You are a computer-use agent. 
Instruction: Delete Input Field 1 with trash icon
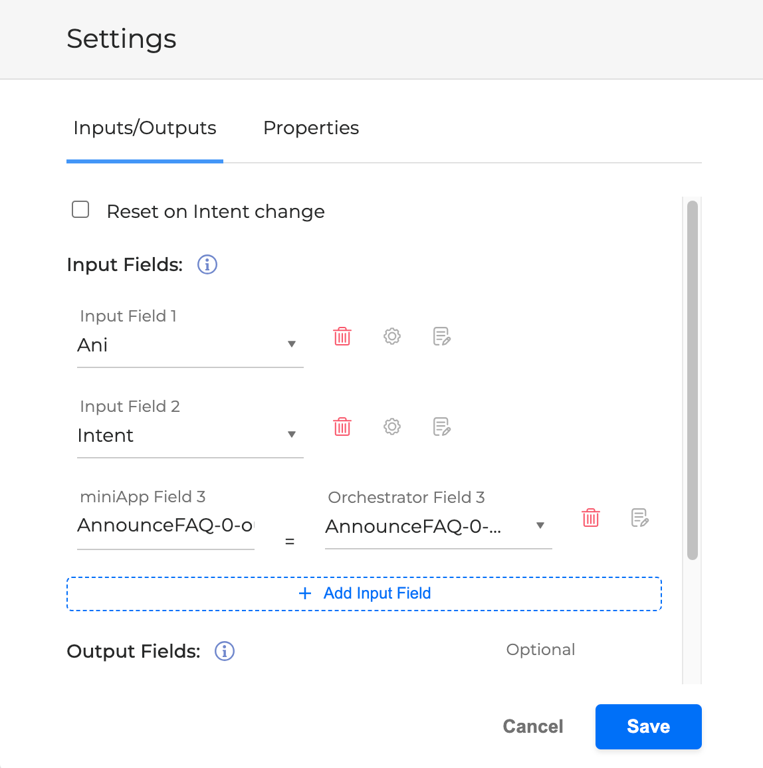coord(342,336)
